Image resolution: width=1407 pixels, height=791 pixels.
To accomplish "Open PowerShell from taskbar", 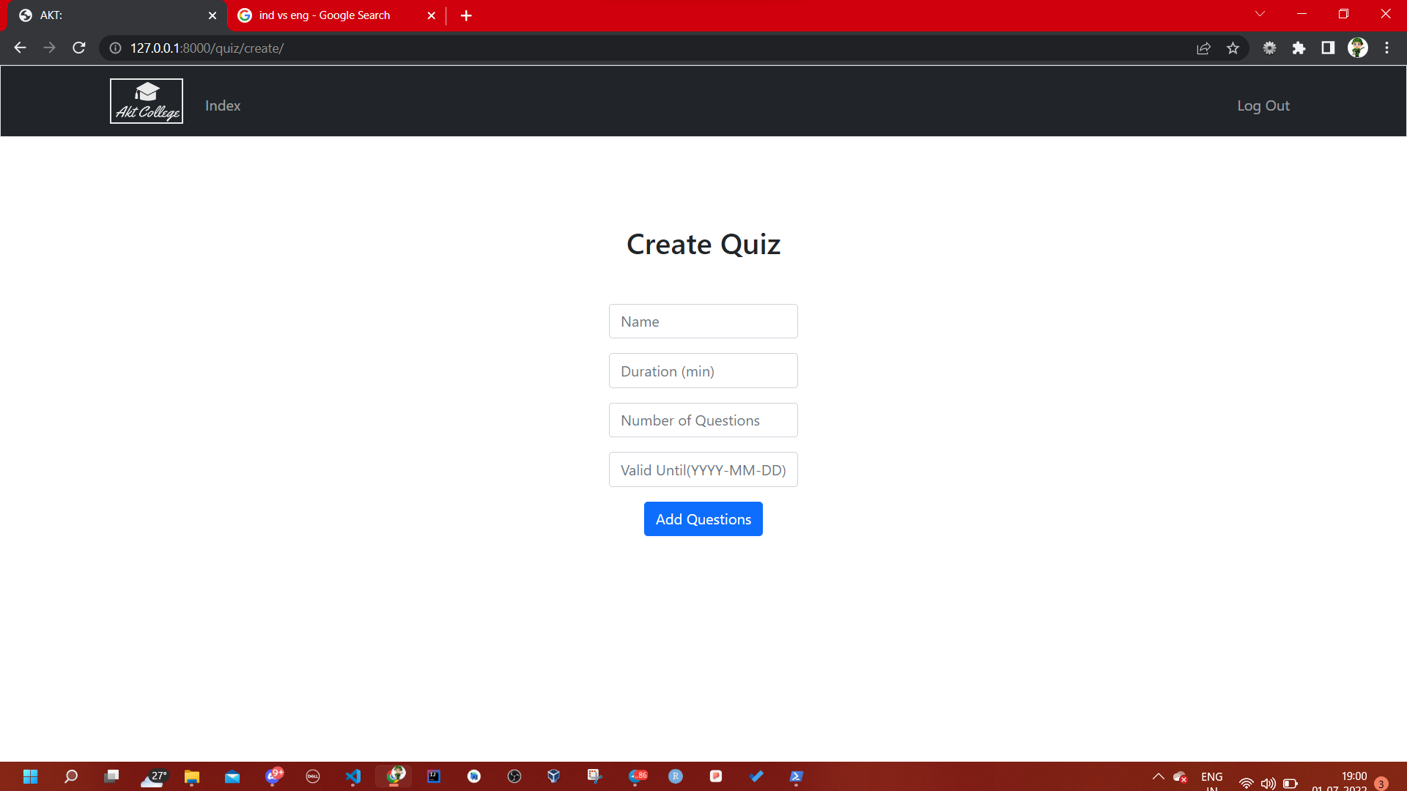I will tap(797, 776).
